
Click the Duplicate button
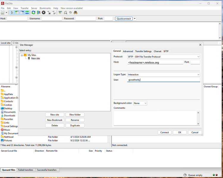pos(75,125)
